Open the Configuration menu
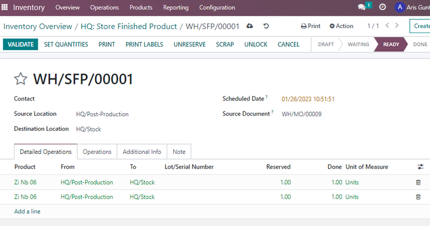Viewport: 430px width, 226px height. [217, 8]
